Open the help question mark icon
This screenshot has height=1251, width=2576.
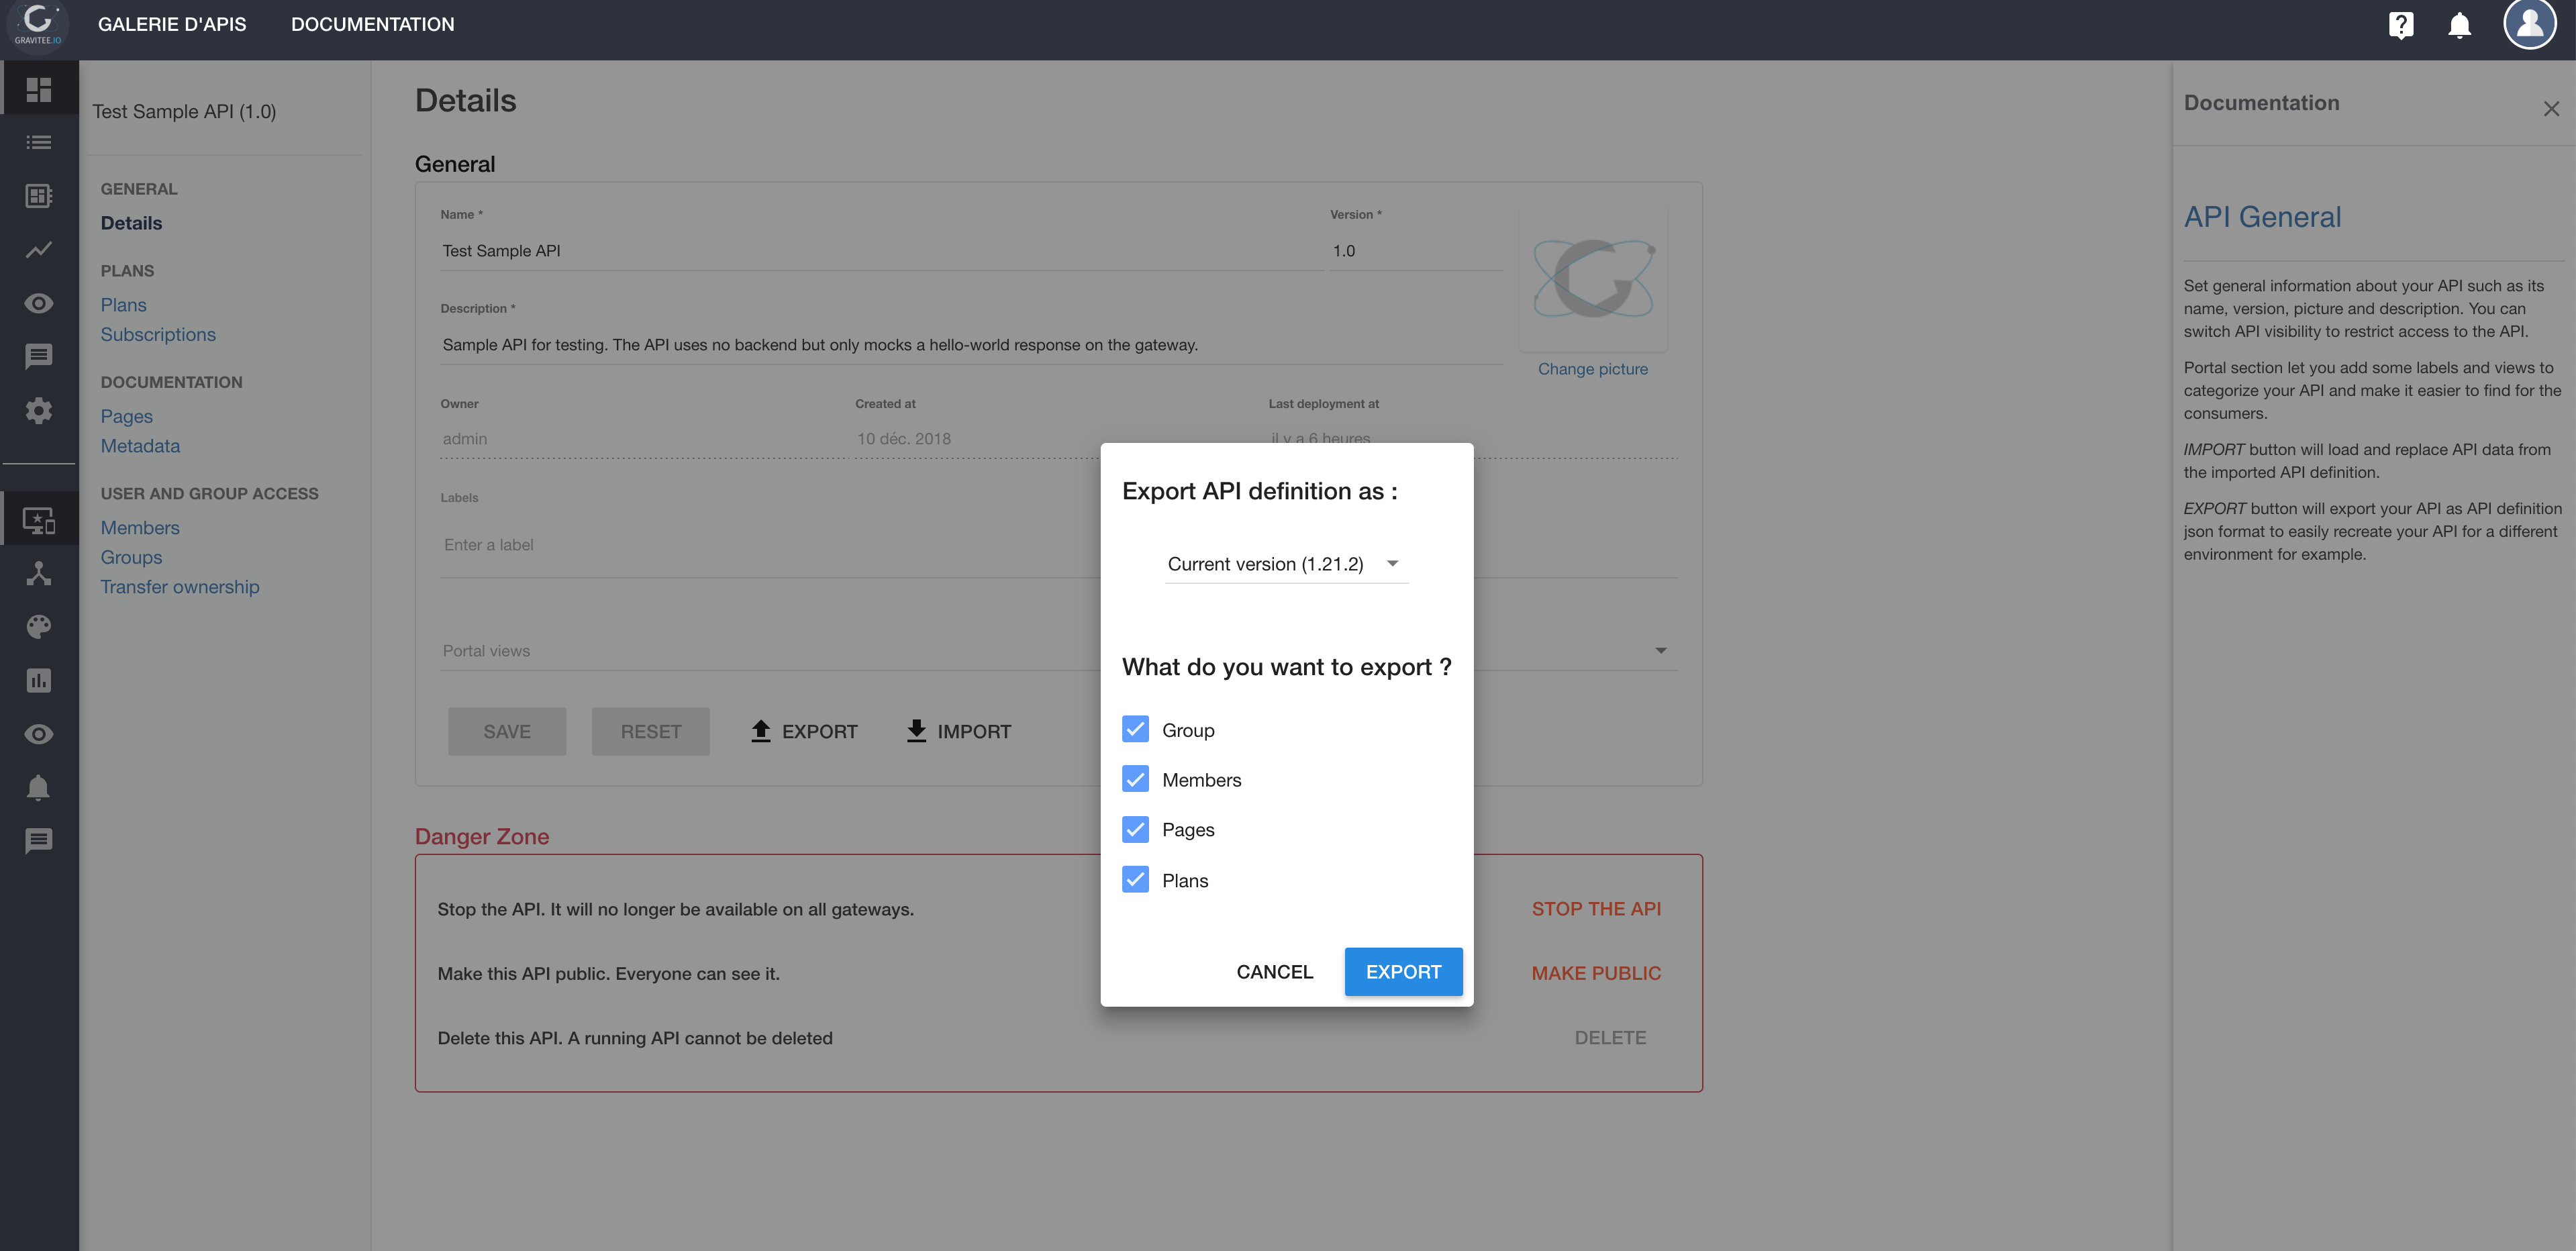tap(2402, 25)
